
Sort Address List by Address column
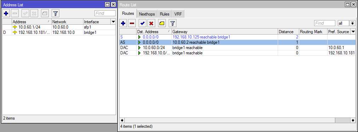pyautogui.click(x=32, y=22)
